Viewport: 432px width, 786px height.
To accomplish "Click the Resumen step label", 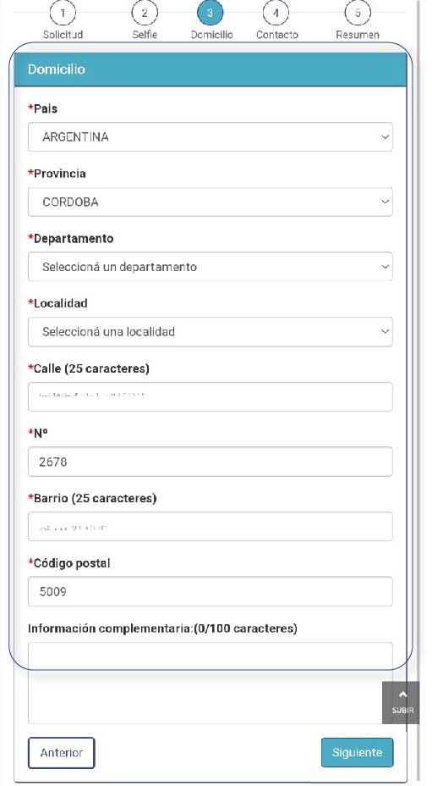I will pyautogui.click(x=358, y=35).
